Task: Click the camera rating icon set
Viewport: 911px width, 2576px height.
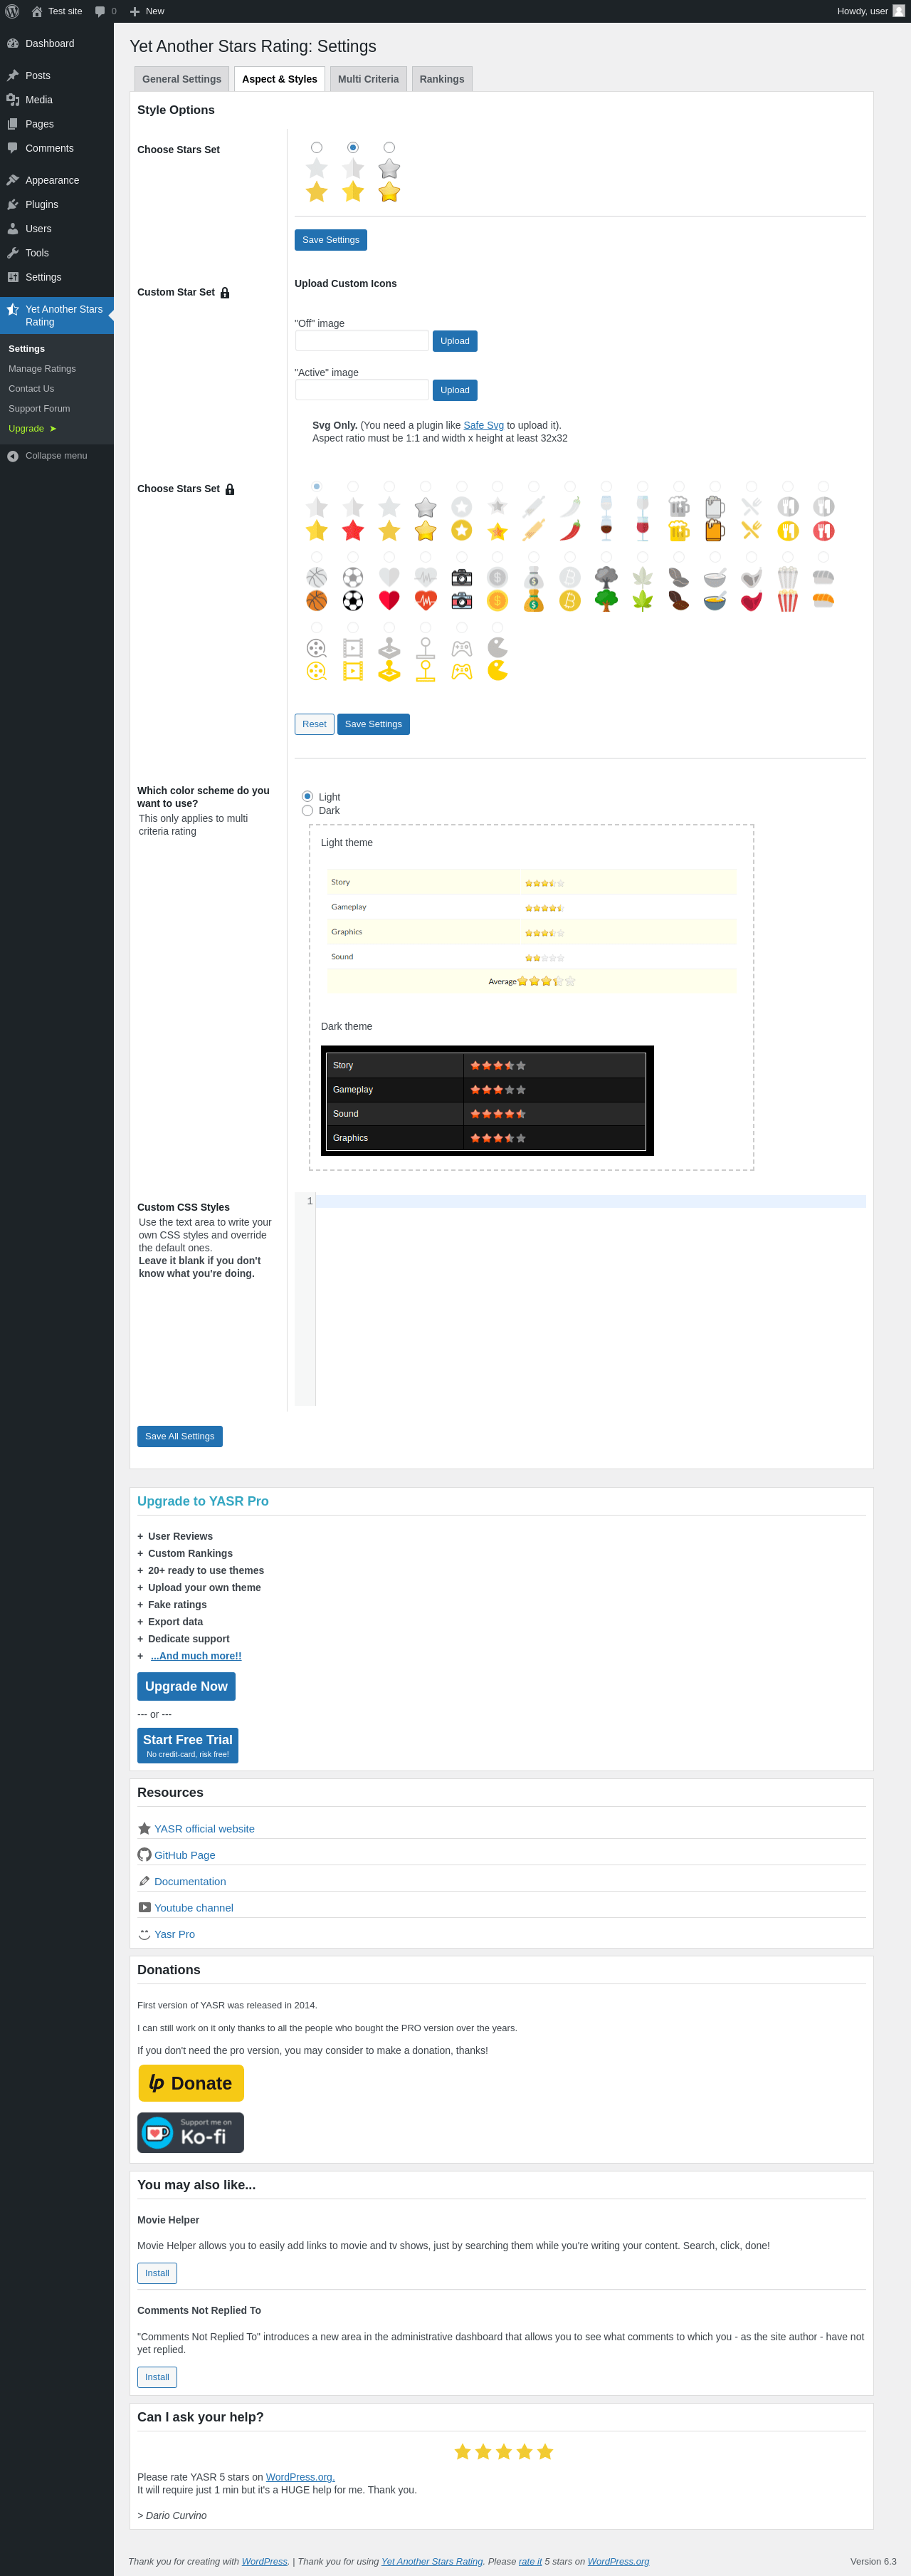Action: tap(461, 589)
